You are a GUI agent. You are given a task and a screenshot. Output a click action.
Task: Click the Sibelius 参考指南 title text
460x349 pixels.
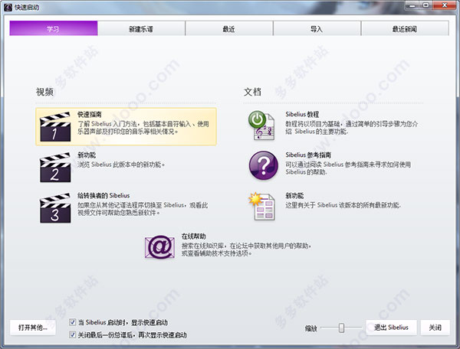[308, 155]
